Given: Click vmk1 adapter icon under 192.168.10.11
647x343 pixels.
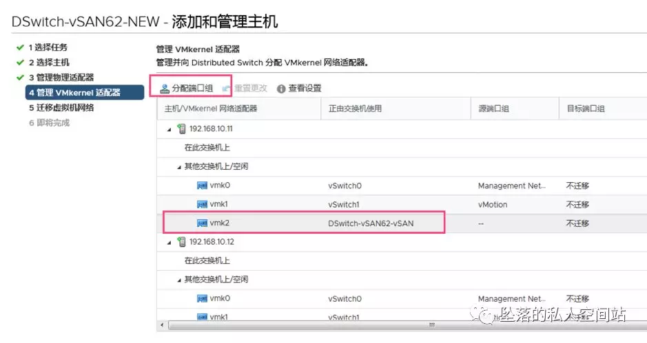Looking at the screenshot, I should (x=202, y=204).
